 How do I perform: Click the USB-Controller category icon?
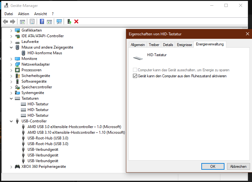tap(17, 121)
